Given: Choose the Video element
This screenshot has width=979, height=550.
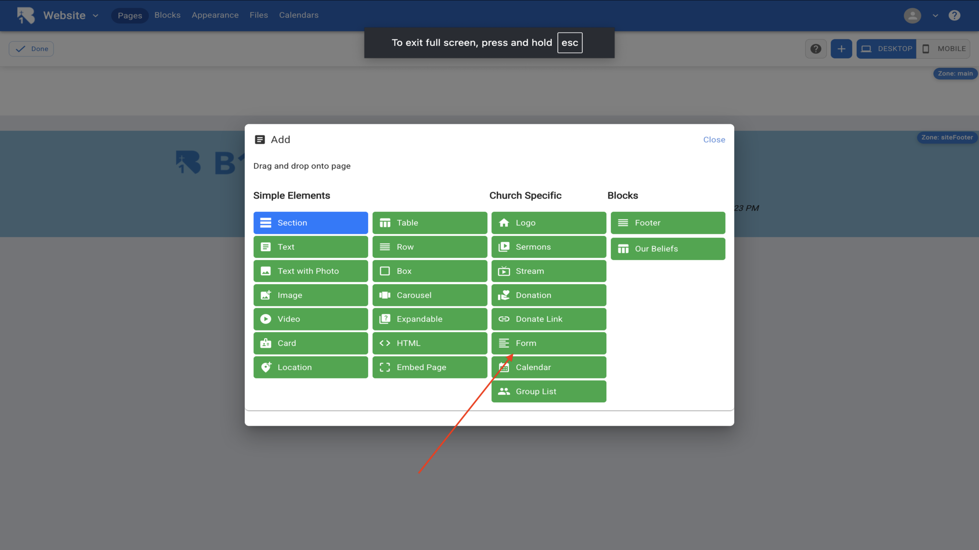Looking at the screenshot, I should (x=310, y=319).
